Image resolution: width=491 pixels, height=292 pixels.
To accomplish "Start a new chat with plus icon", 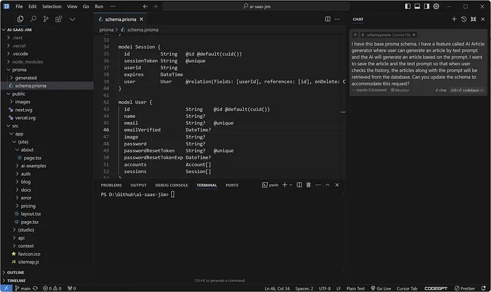I will tap(454, 20).
